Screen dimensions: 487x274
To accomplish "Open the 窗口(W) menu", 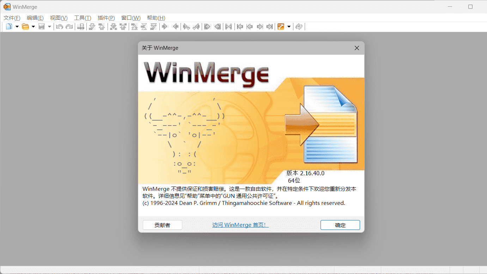I will 131,18.
